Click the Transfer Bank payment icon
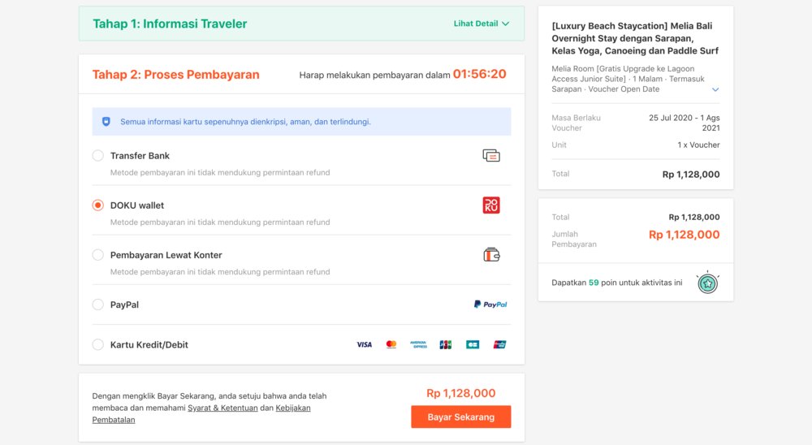The height and width of the screenshot is (445, 812). point(490,156)
